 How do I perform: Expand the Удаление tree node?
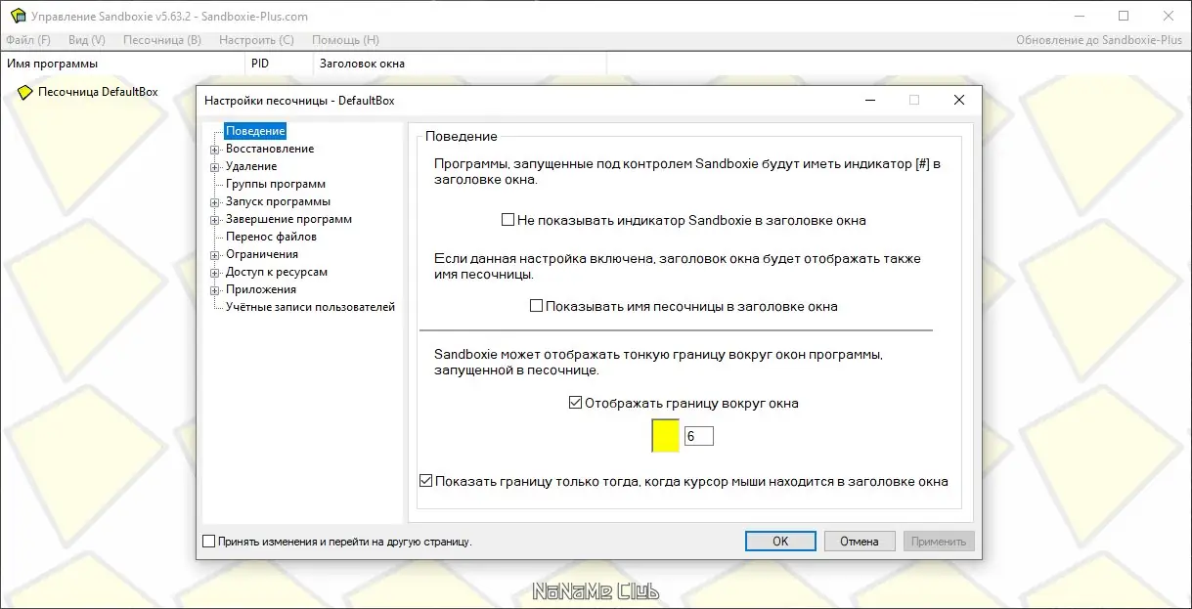(215, 167)
